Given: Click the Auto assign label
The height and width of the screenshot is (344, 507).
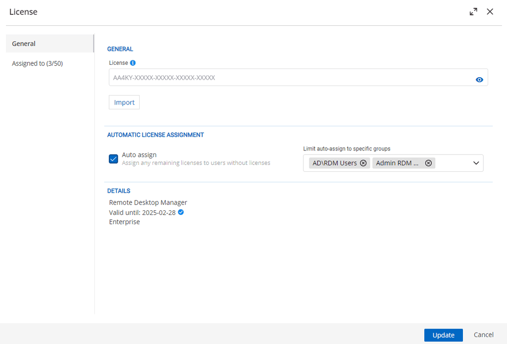Looking at the screenshot, I should 139,155.
